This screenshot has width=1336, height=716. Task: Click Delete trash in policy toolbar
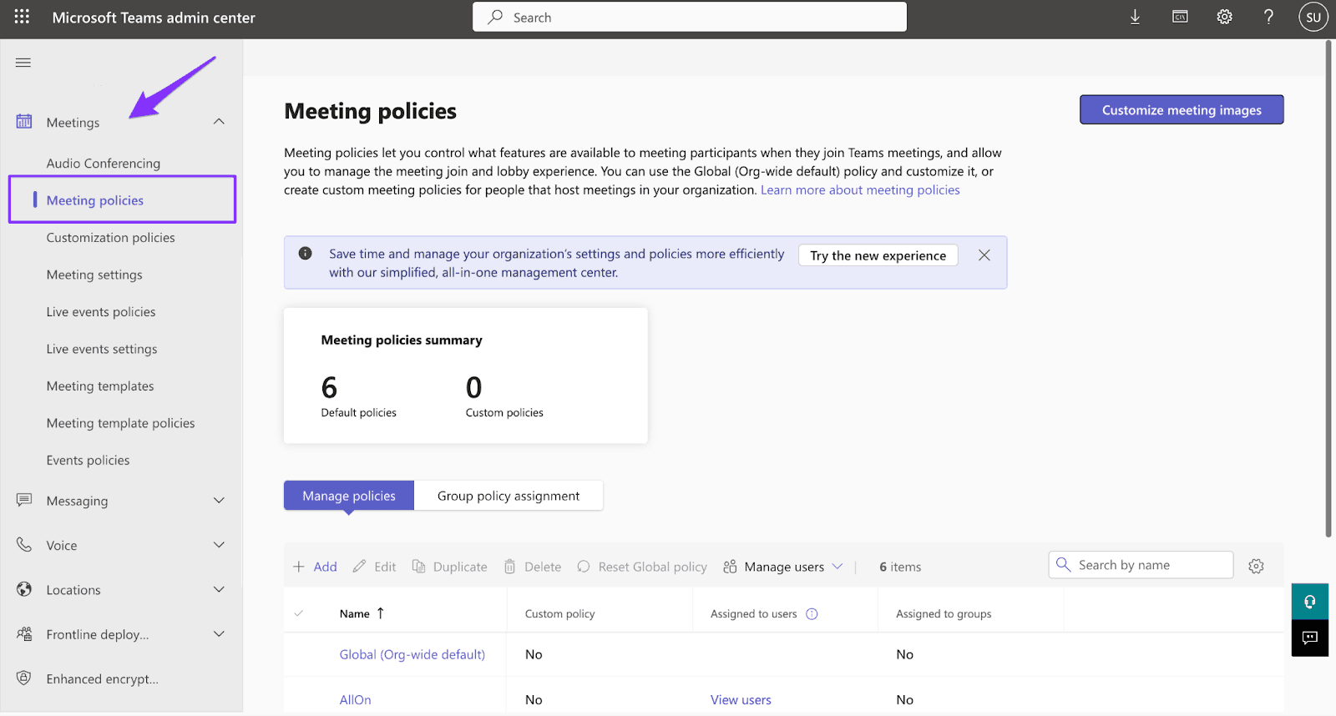[x=532, y=567]
